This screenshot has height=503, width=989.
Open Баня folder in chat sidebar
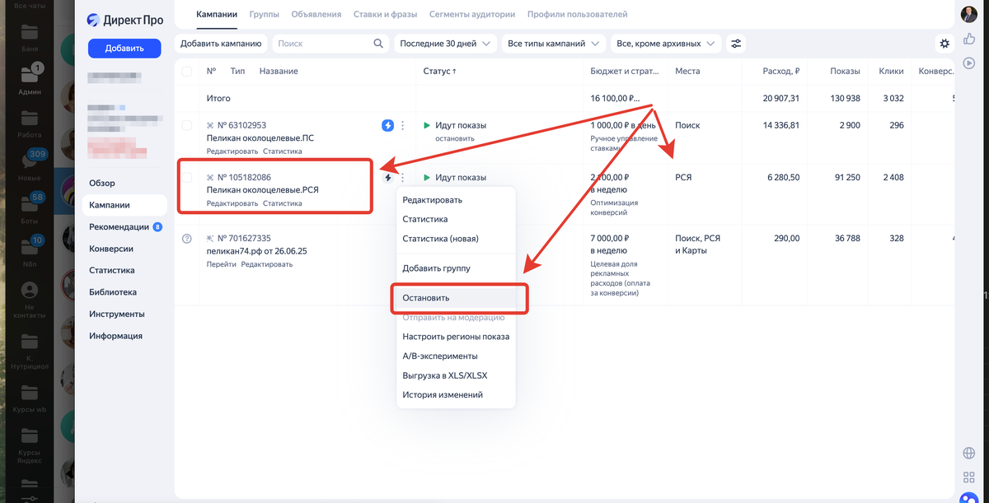(30, 38)
